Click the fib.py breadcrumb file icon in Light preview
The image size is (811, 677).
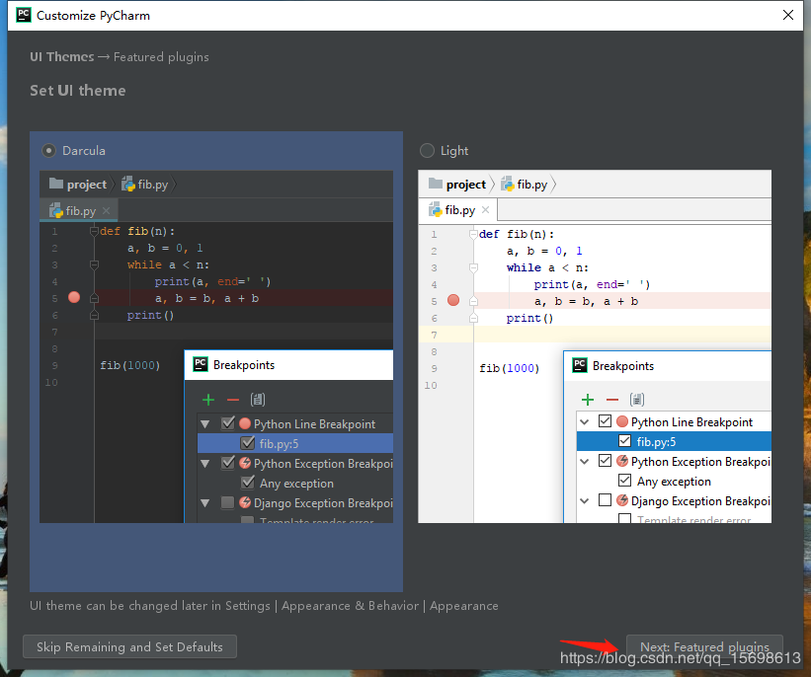[x=508, y=184]
